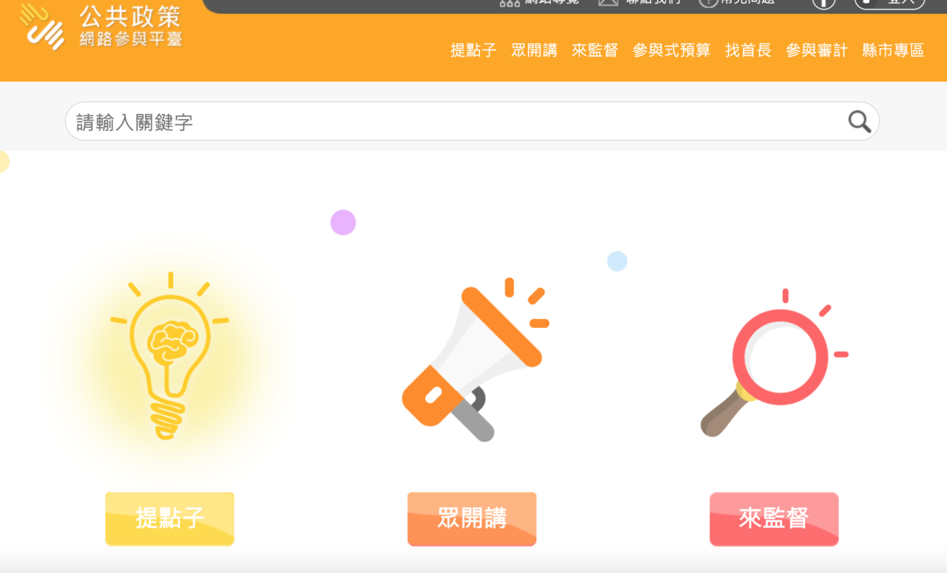Open 縣市專區 in the navigation bar
Viewport: 947px width, 573px height.
pos(894,50)
